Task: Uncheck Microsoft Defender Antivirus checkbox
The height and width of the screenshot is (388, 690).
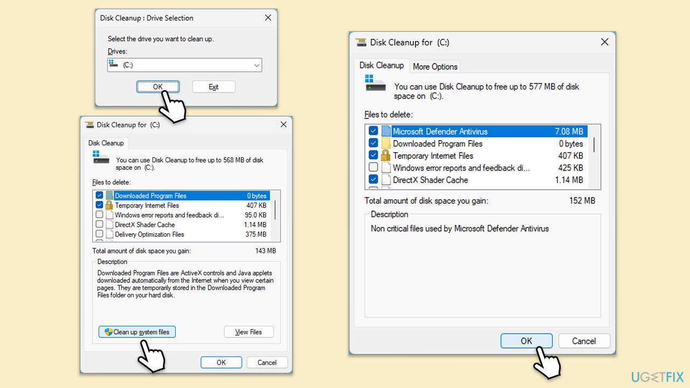Action: click(x=373, y=131)
